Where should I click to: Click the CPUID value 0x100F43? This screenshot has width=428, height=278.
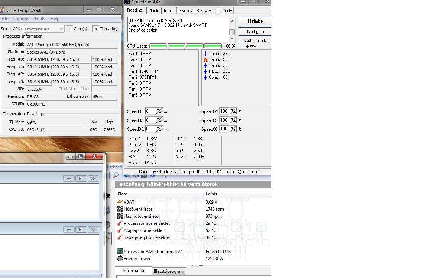click(x=71, y=104)
